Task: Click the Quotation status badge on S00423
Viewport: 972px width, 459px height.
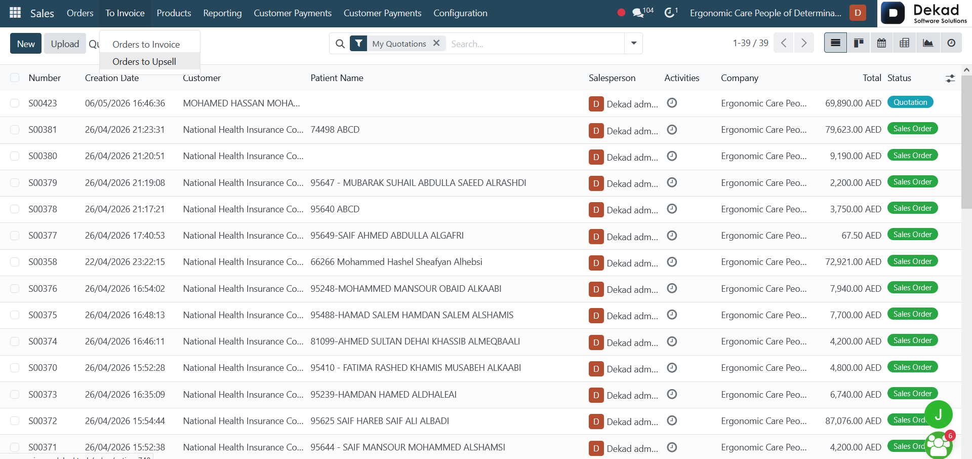Action: pyautogui.click(x=910, y=102)
